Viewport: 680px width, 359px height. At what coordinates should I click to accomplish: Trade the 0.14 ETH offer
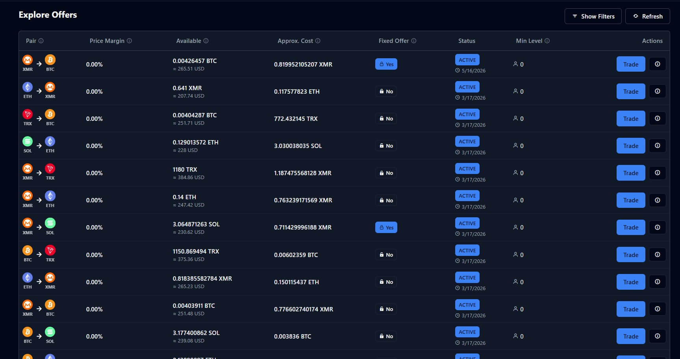(631, 200)
